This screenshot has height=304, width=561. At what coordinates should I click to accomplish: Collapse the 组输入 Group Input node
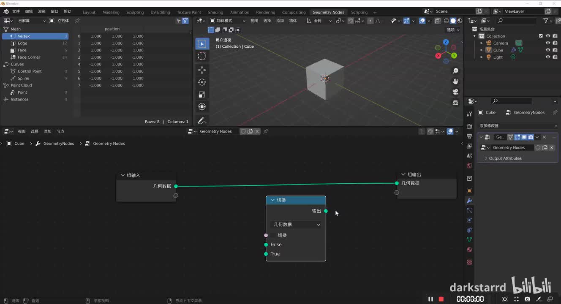point(123,175)
